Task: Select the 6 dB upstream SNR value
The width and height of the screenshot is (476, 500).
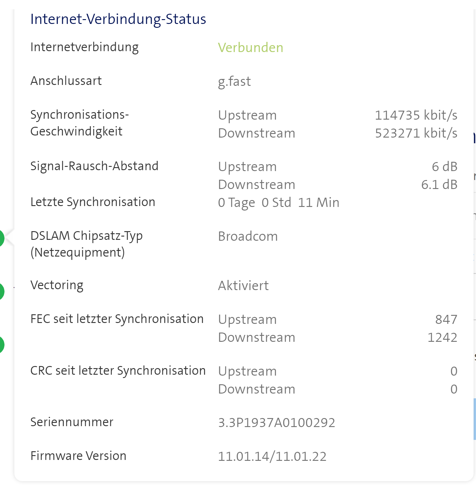Action: pos(444,167)
